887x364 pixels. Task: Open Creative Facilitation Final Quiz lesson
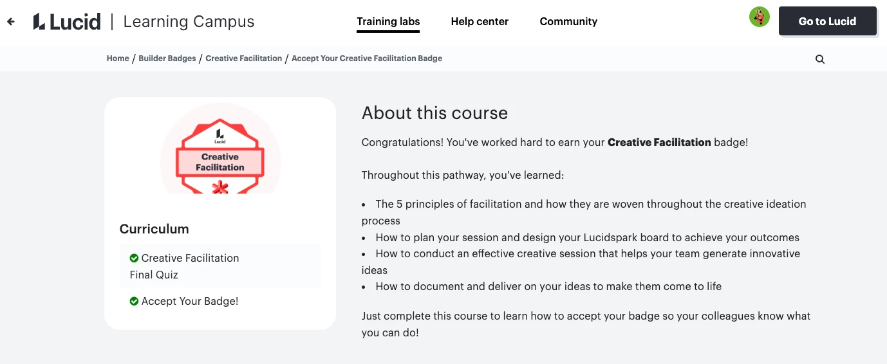pos(220,266)
